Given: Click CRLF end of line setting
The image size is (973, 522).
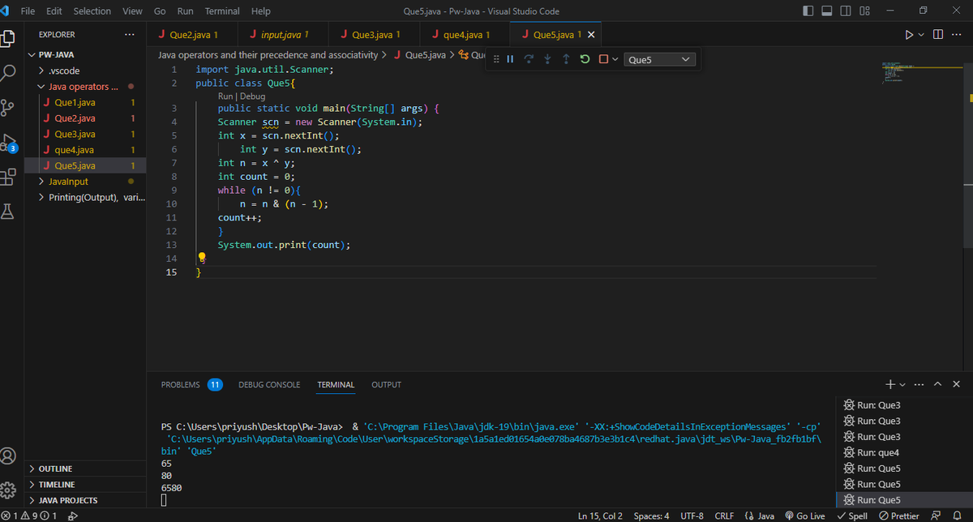Looking at the screenshot, I should 725,516.
